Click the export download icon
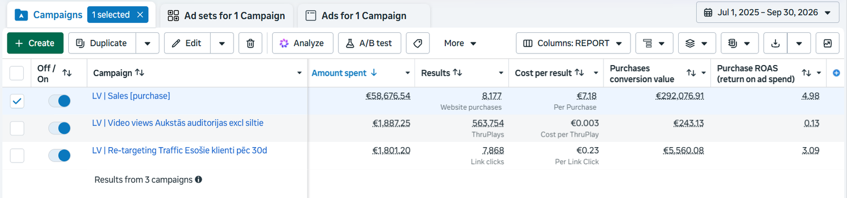The image size is (847, 198). tap(776, 43)
